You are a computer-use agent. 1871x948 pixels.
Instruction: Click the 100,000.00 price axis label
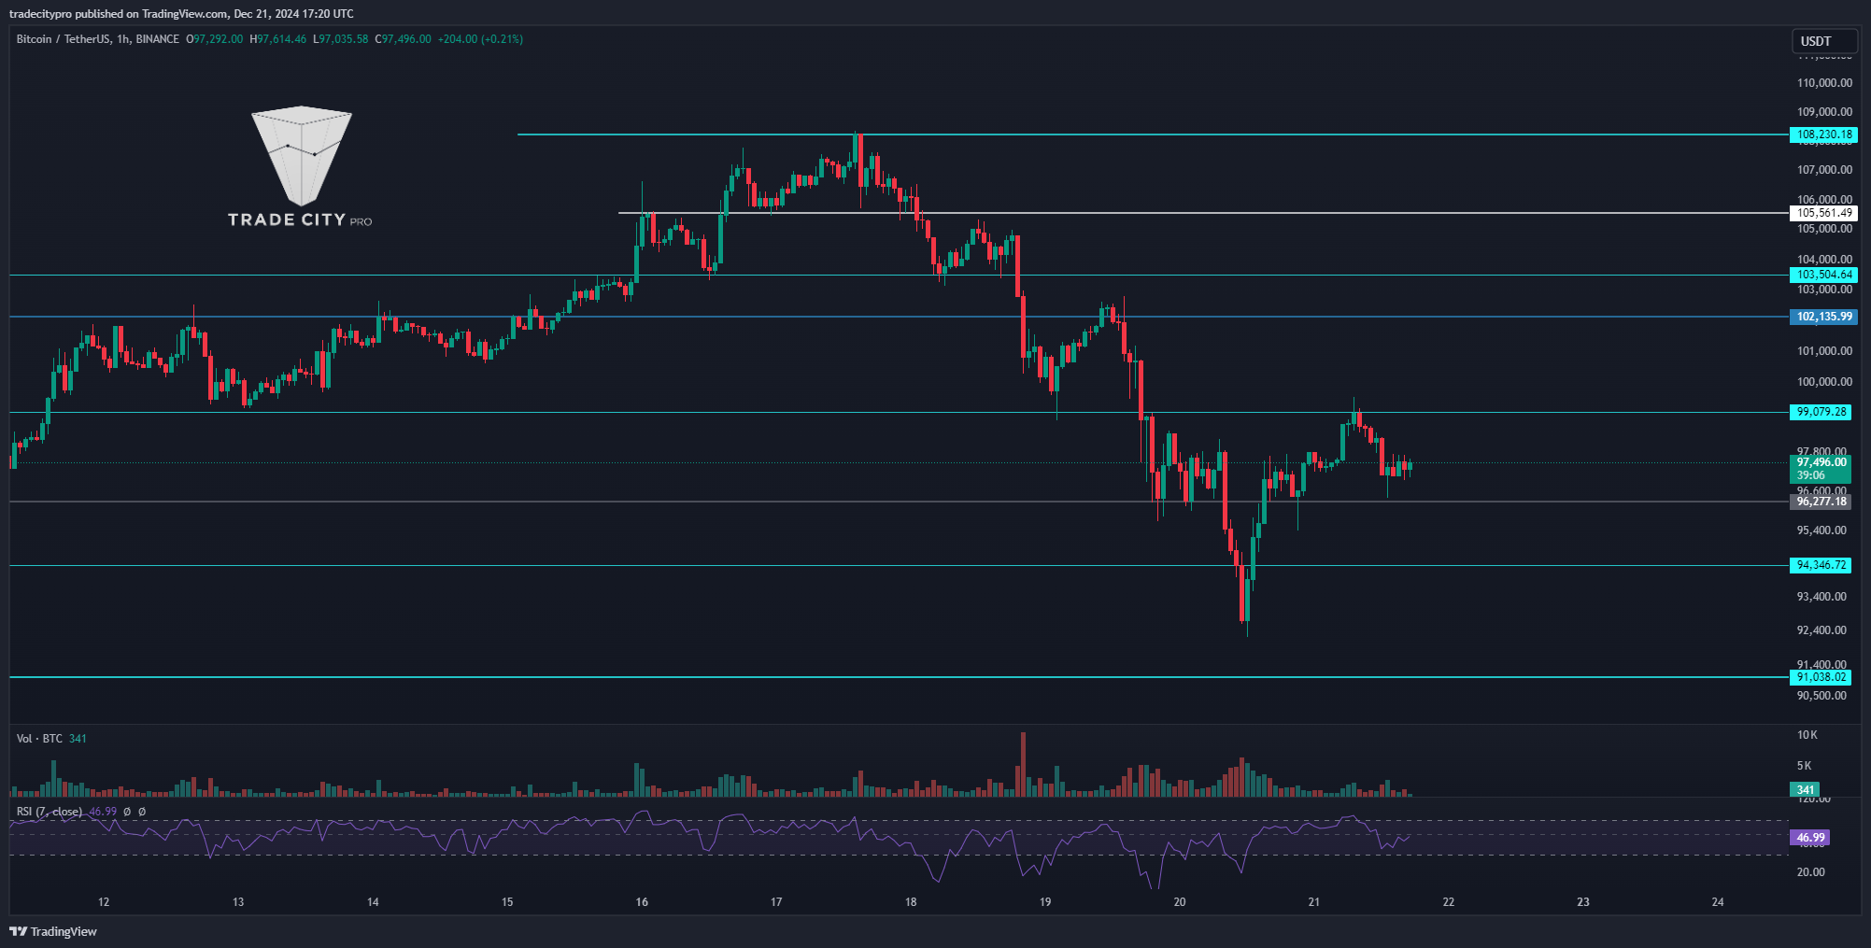(1824, 382)
